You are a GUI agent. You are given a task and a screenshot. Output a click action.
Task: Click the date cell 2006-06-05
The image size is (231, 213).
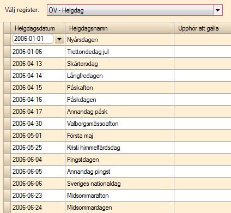(x=38, y=172)
